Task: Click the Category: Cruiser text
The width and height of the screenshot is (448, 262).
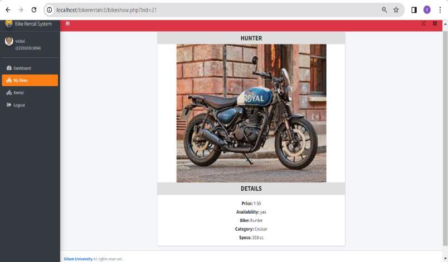Action: click(251, 229)
